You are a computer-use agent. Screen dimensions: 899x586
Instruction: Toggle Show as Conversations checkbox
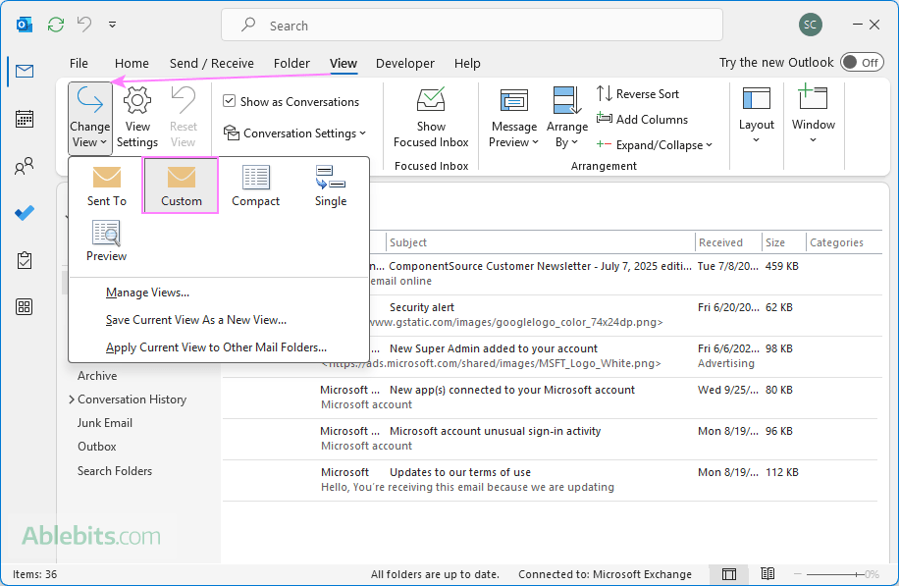tap(229, 101)
